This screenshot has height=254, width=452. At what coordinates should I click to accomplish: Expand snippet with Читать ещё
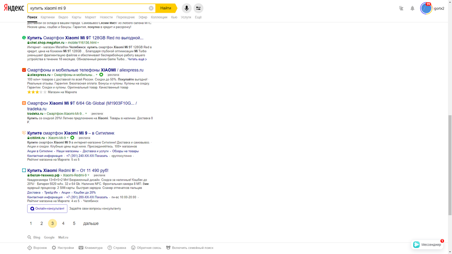click(x=137, y=59)
